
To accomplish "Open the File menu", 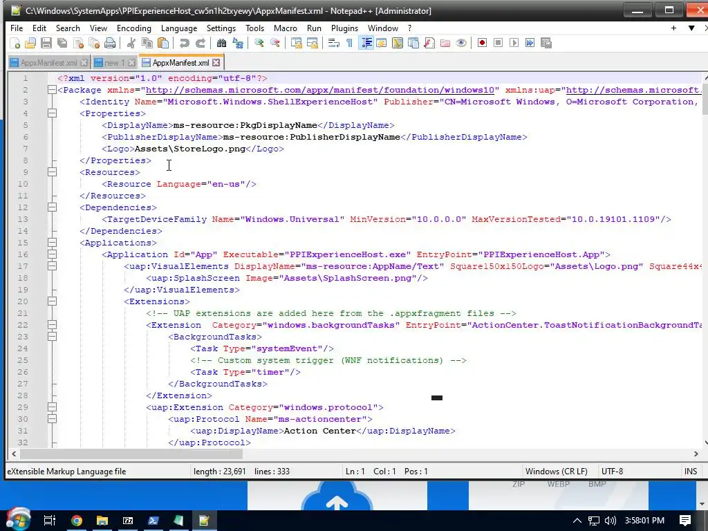I will tap(17, 28).
